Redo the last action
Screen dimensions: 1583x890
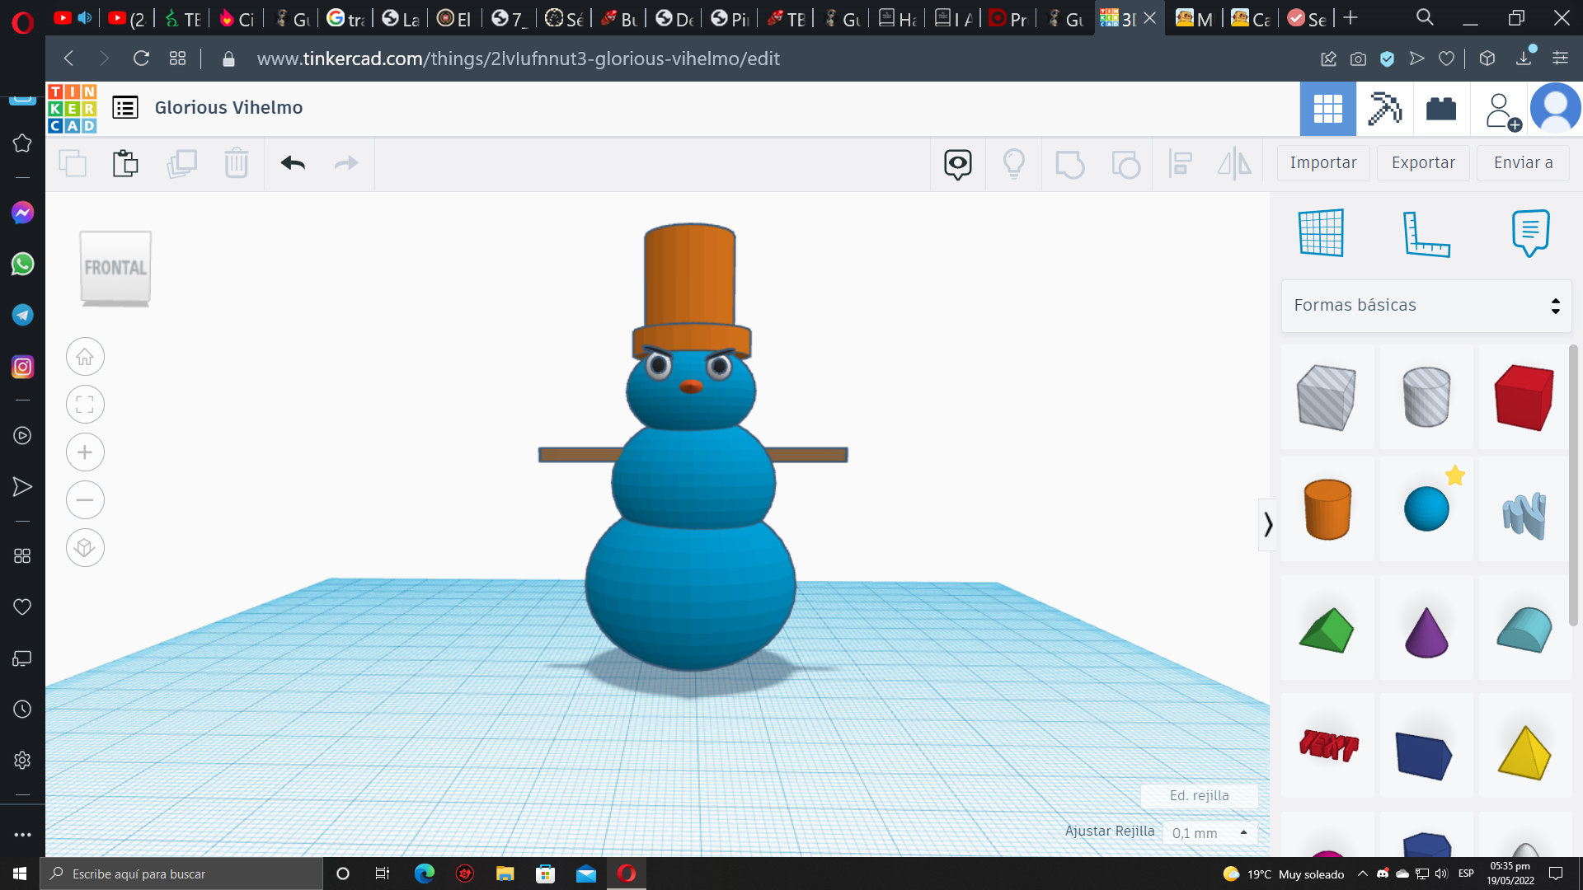coord(345,163)
